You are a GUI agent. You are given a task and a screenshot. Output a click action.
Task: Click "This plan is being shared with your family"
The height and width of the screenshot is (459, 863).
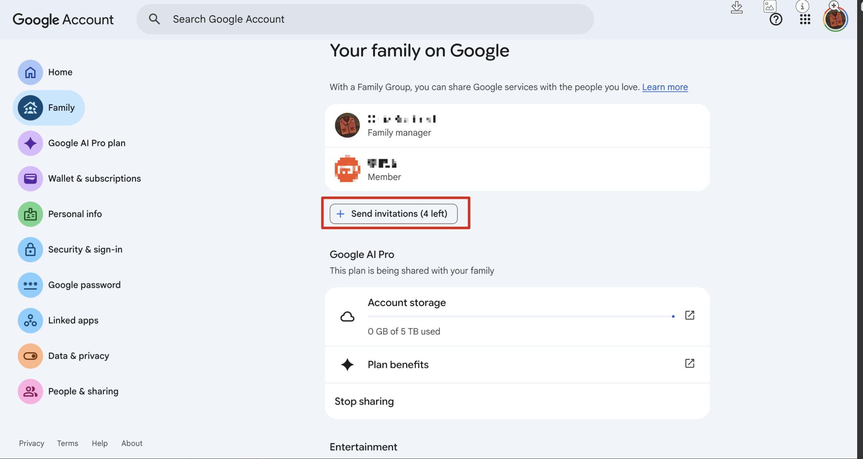412,271
